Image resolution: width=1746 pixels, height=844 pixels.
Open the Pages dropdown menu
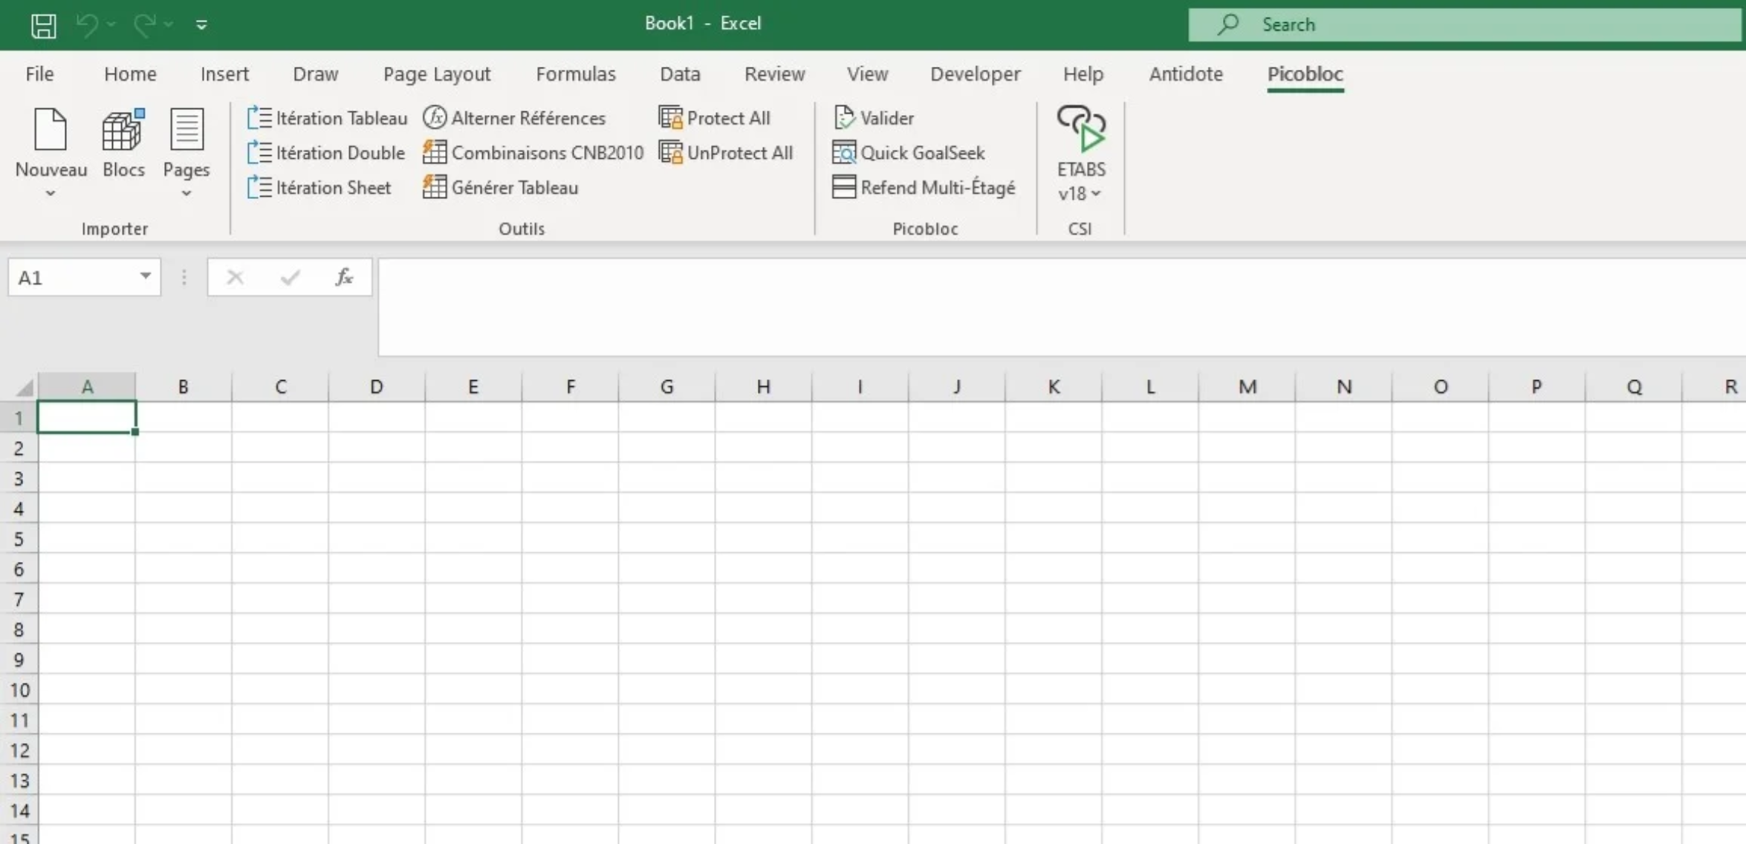[186, 193]
